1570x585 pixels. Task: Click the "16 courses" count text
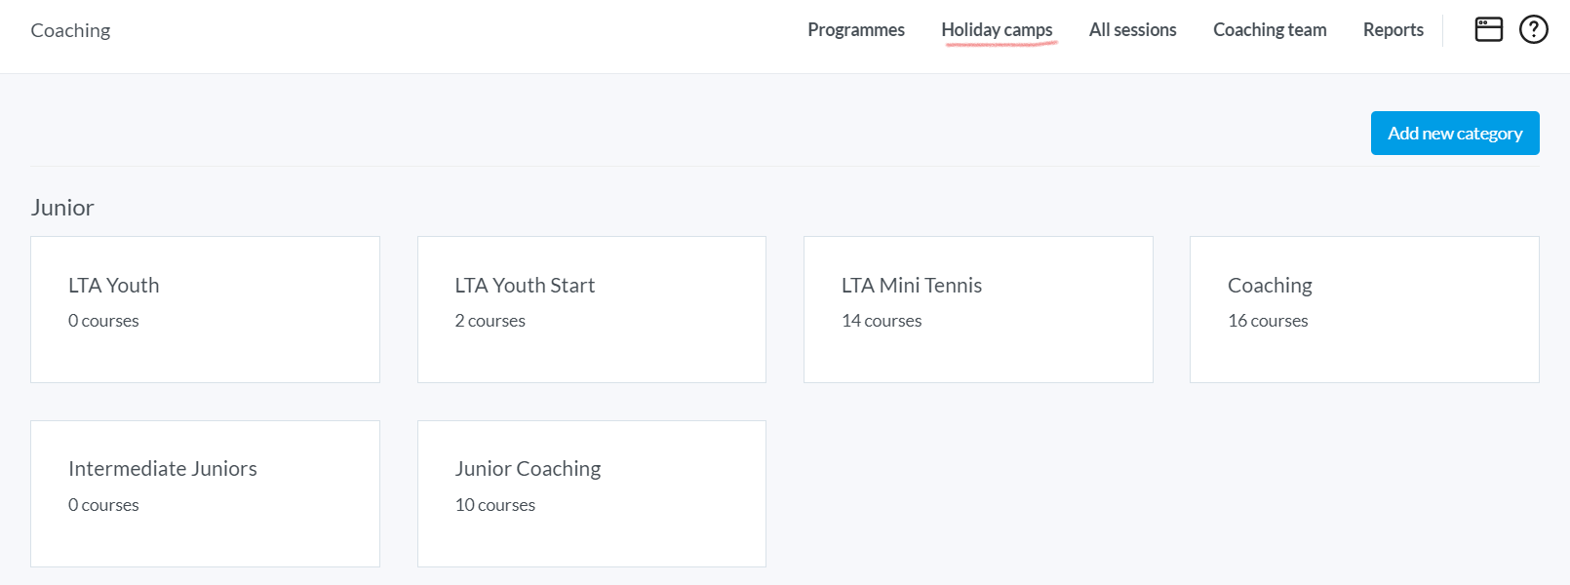(1268, 321)
